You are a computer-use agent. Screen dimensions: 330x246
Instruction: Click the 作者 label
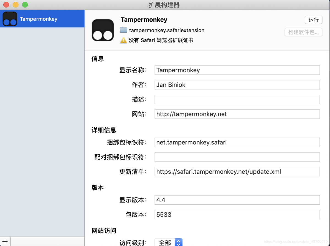(139, 85)
